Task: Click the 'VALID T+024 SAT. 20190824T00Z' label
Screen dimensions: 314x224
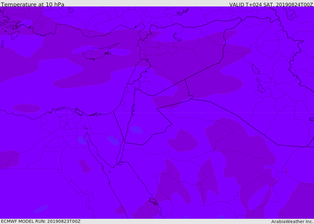Action: (271, 5)
